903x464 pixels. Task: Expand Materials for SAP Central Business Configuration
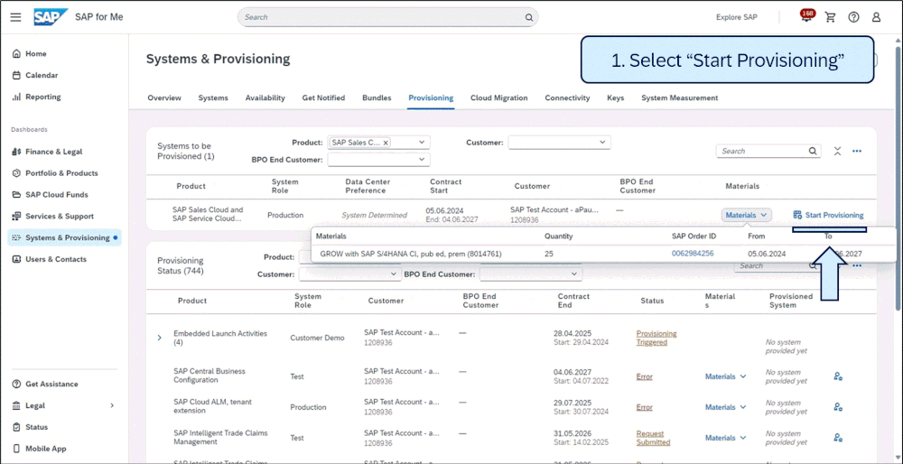pyautogui.click(x=726, y=376)
